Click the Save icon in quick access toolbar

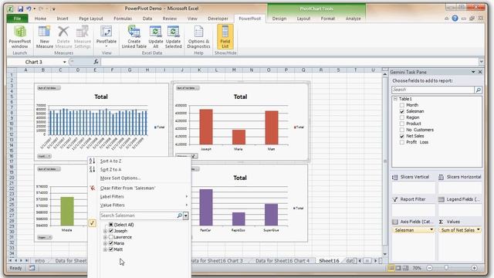pyautogui.click(x=21, y=8)
